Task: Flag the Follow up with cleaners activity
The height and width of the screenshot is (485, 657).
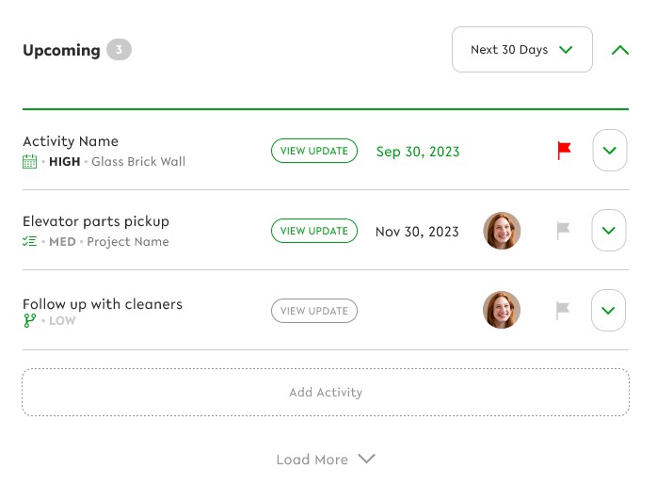Action: click(563, 311)
